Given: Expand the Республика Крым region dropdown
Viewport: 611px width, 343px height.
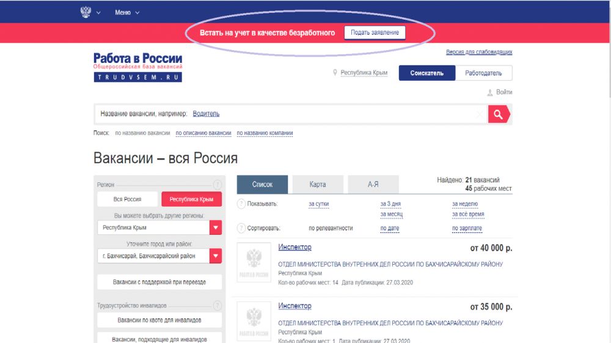Looking at the screenshot, I should click(215, 228).
